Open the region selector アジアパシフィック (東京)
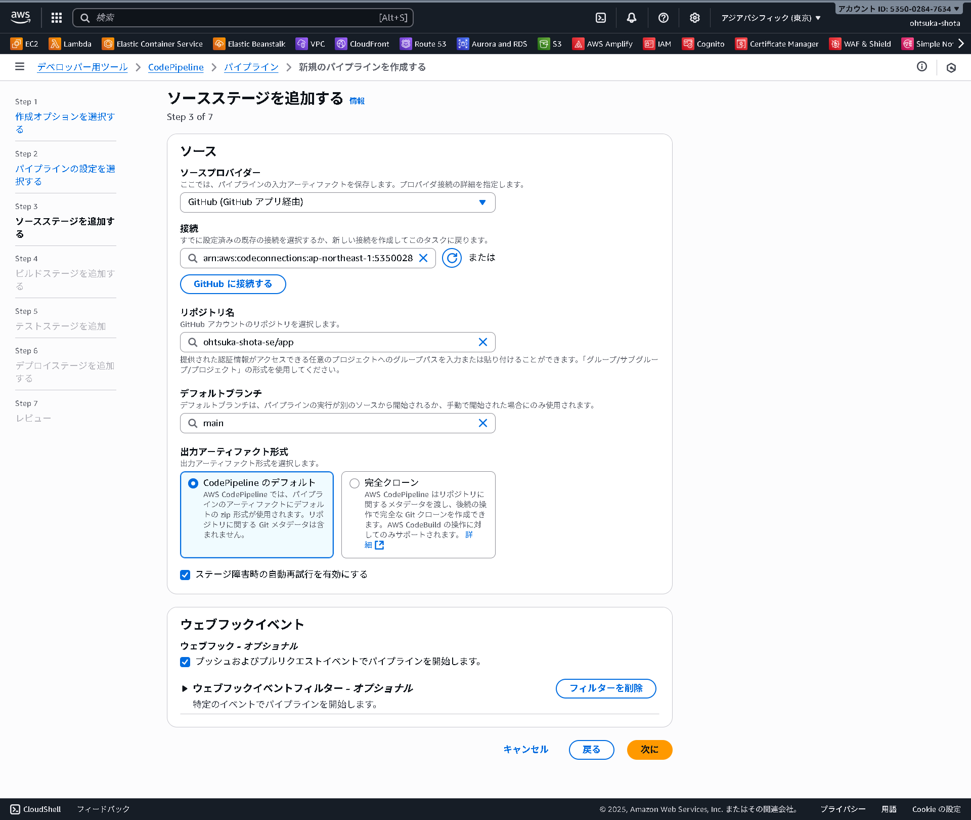 (x=771, y=17)
